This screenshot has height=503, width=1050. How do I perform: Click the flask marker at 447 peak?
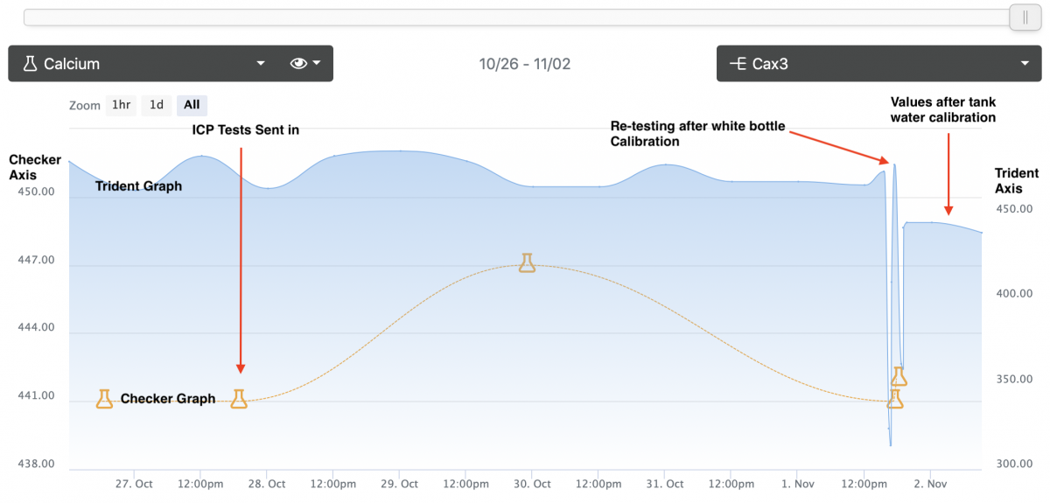point(526,262)
